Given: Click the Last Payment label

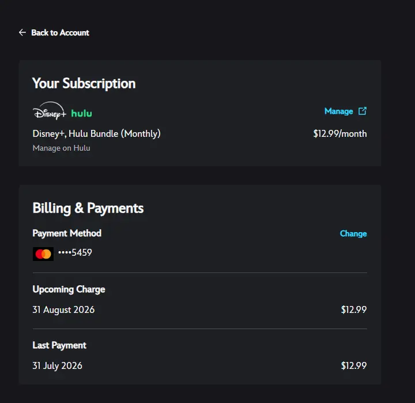Looking at the screenshot, I should click(x=59, y=345).
